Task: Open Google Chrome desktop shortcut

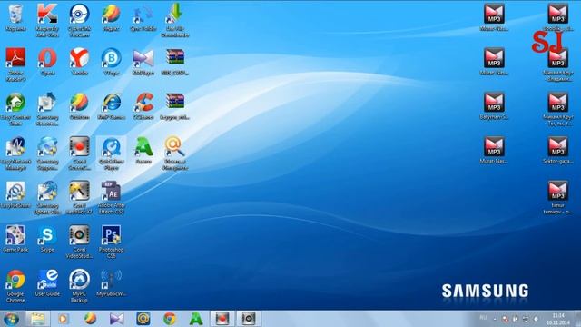Action: tap(15, 286)
